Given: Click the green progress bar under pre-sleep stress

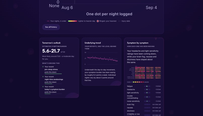Looking at the screenshot, I should pos(53,74).
